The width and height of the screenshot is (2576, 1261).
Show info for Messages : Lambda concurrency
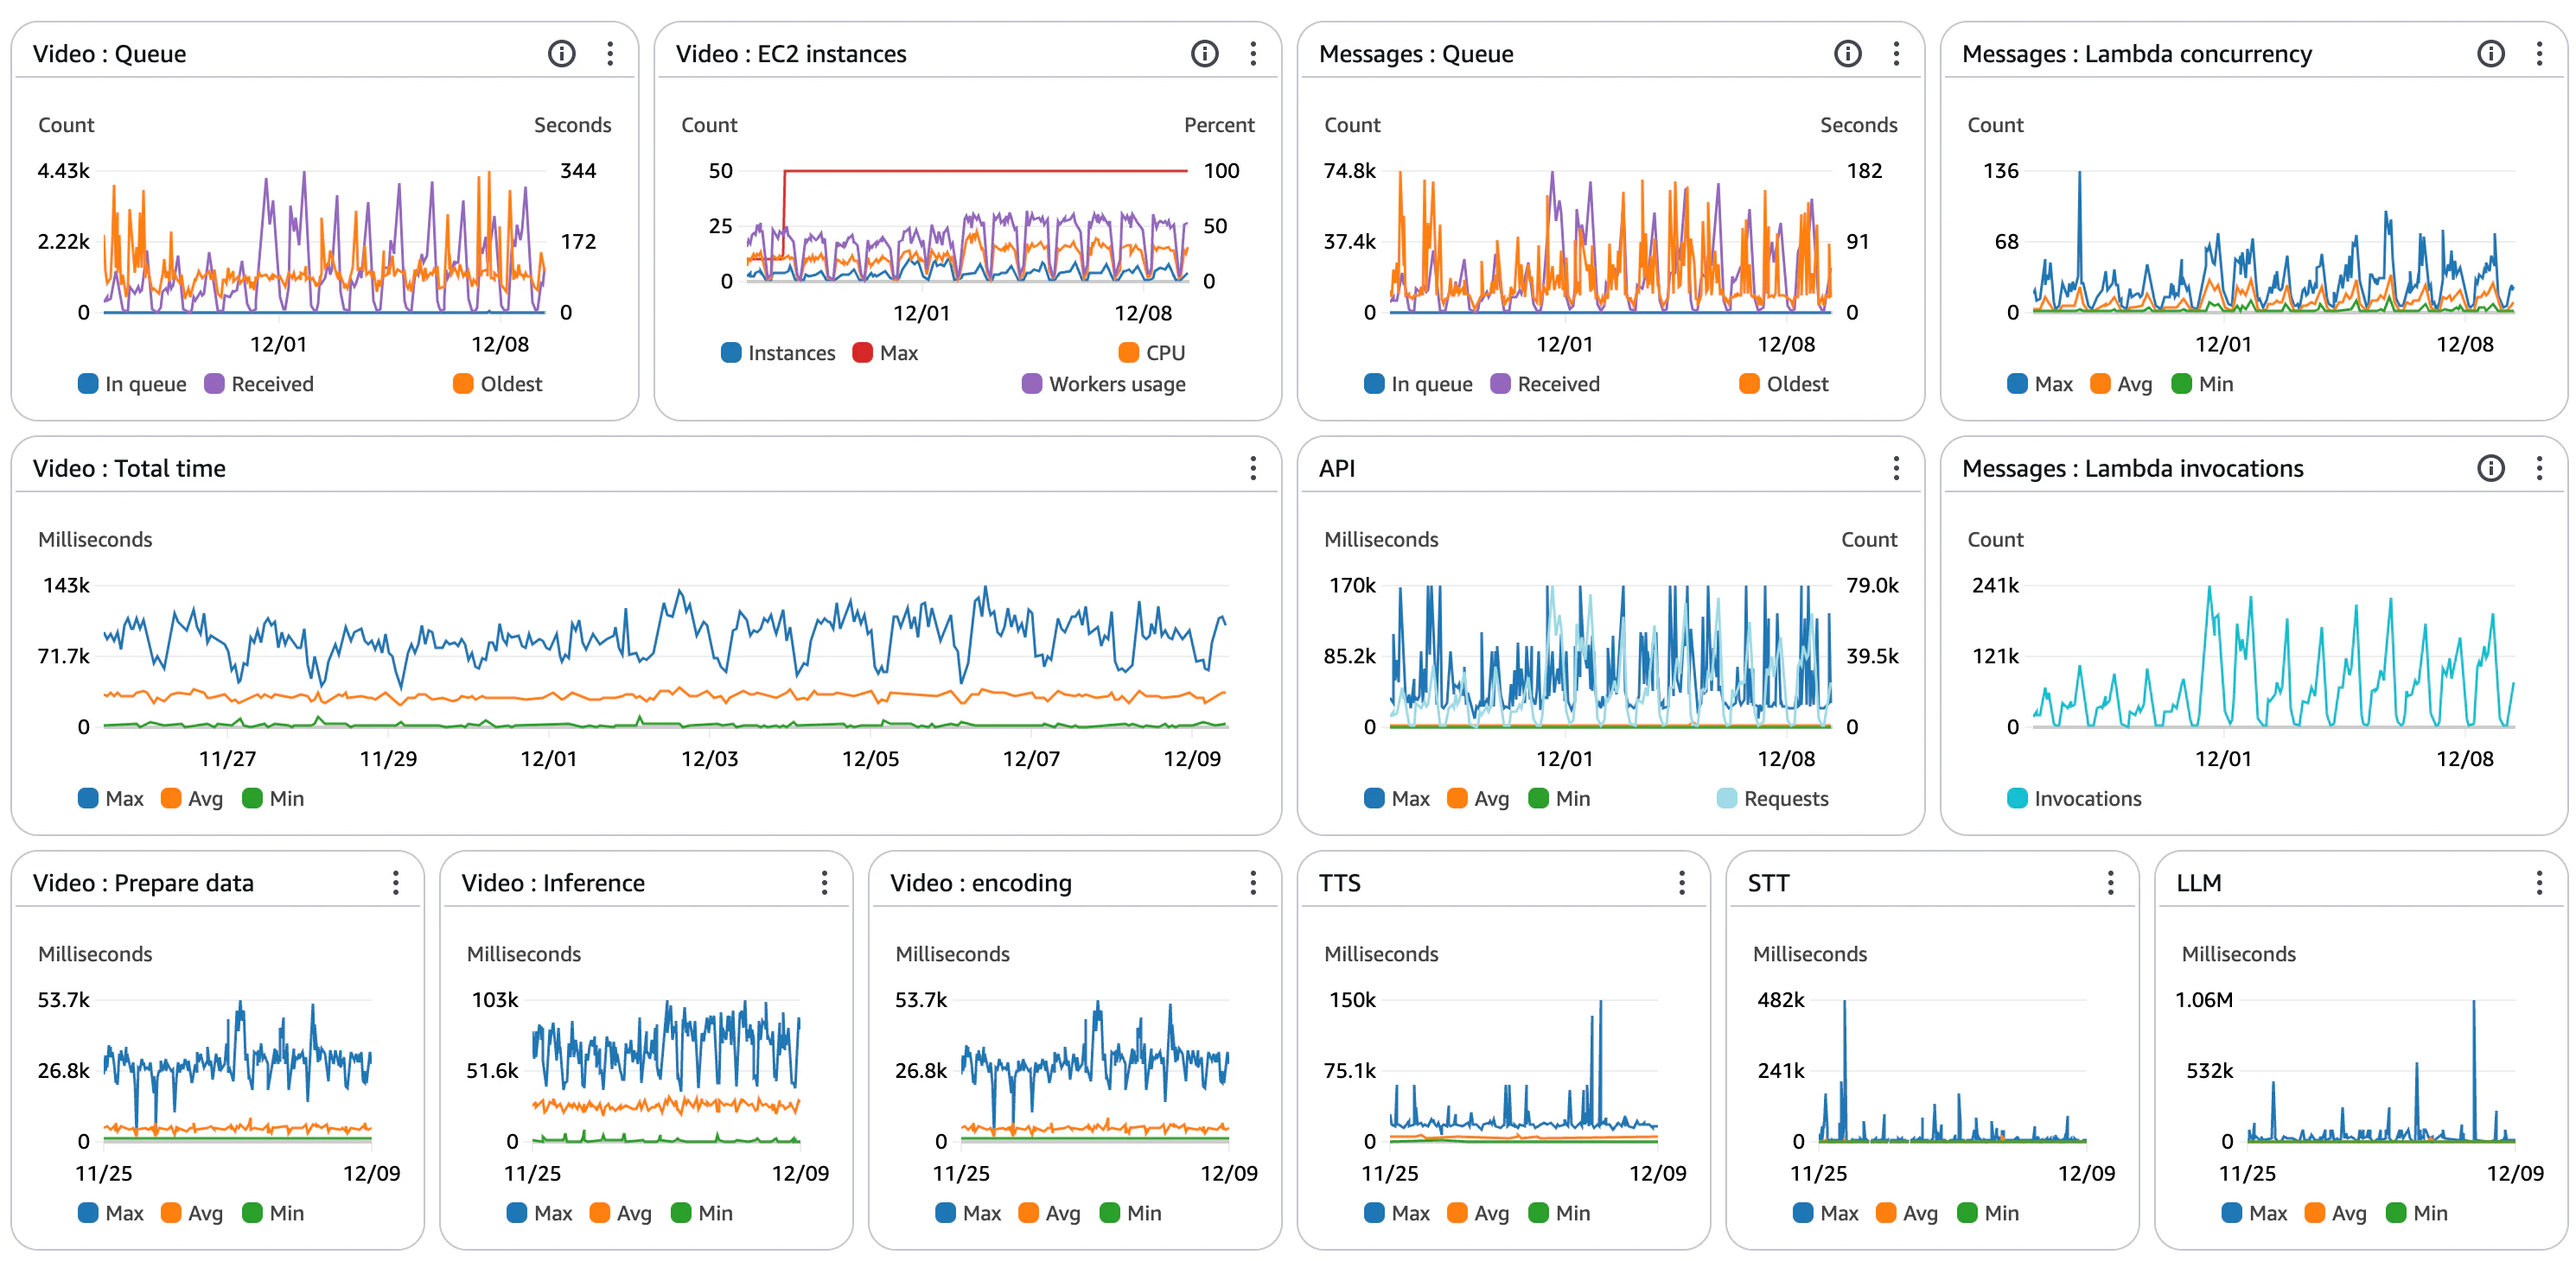click(2490, 54)
